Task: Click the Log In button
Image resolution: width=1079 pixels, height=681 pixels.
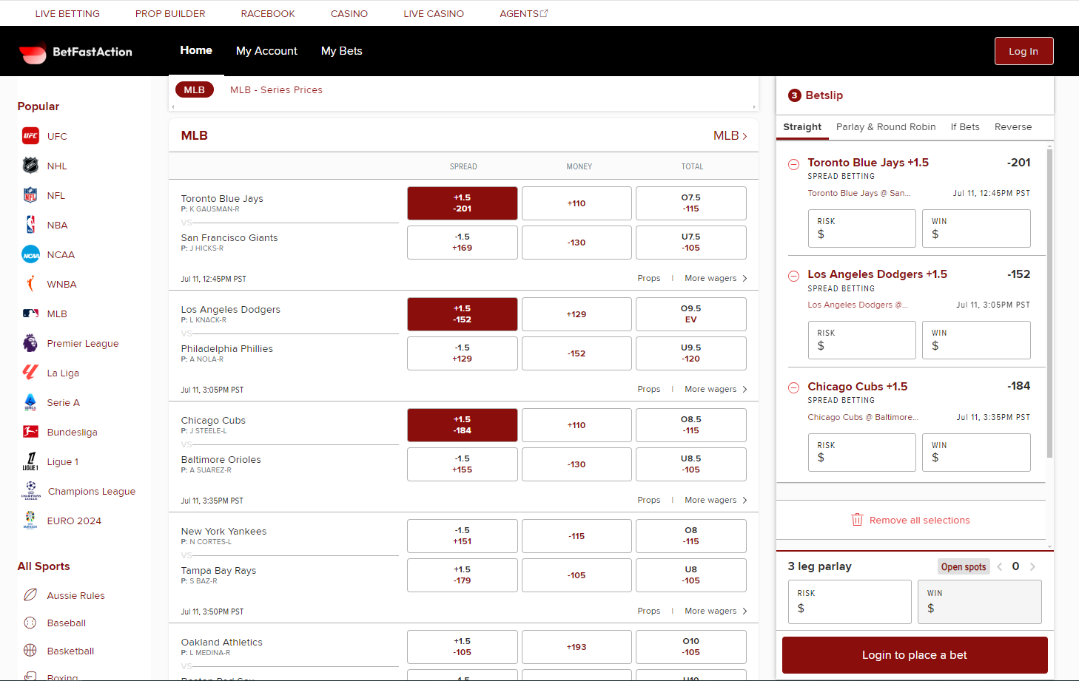Action: (x=1023, y=51)
